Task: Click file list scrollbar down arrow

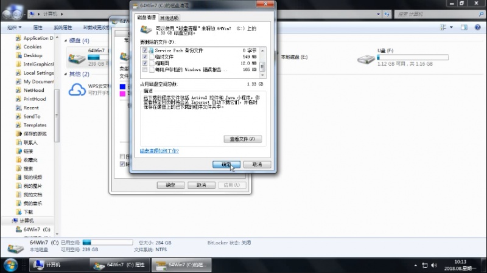Action: (262, 75)
